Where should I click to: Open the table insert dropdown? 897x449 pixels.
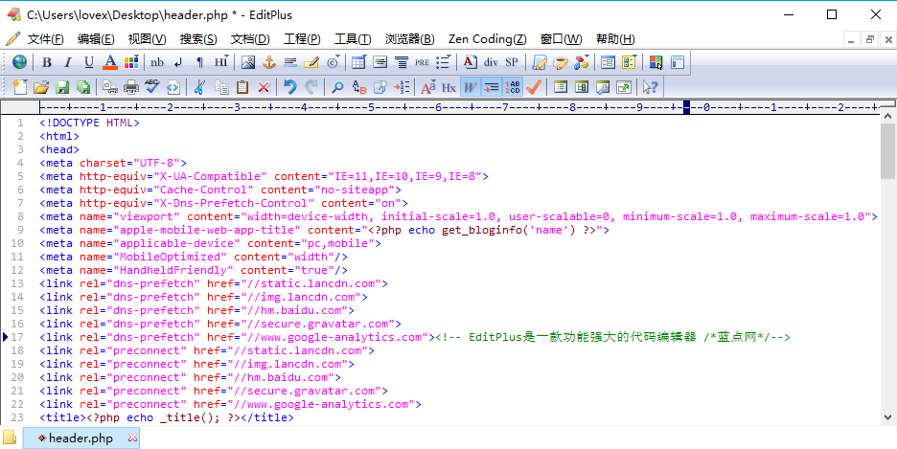[359, 61]
